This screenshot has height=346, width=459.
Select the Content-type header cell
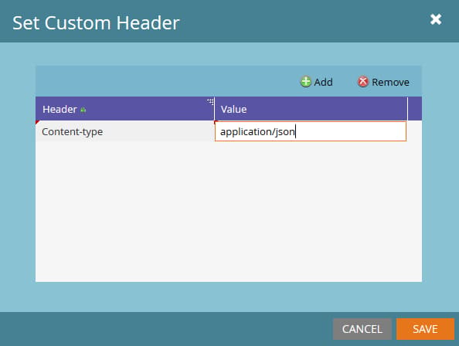(x=125, y=131)
